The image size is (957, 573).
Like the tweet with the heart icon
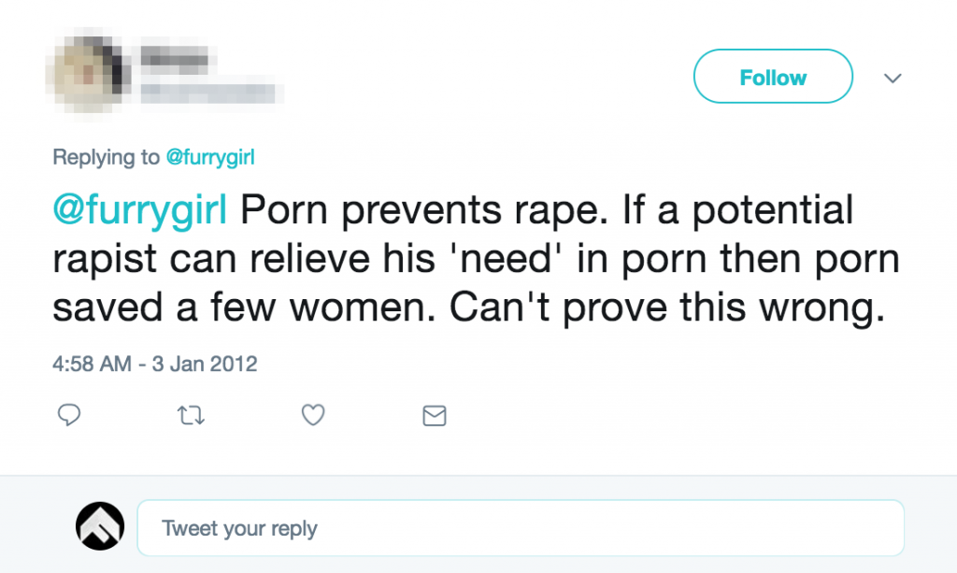click(313, 415)
